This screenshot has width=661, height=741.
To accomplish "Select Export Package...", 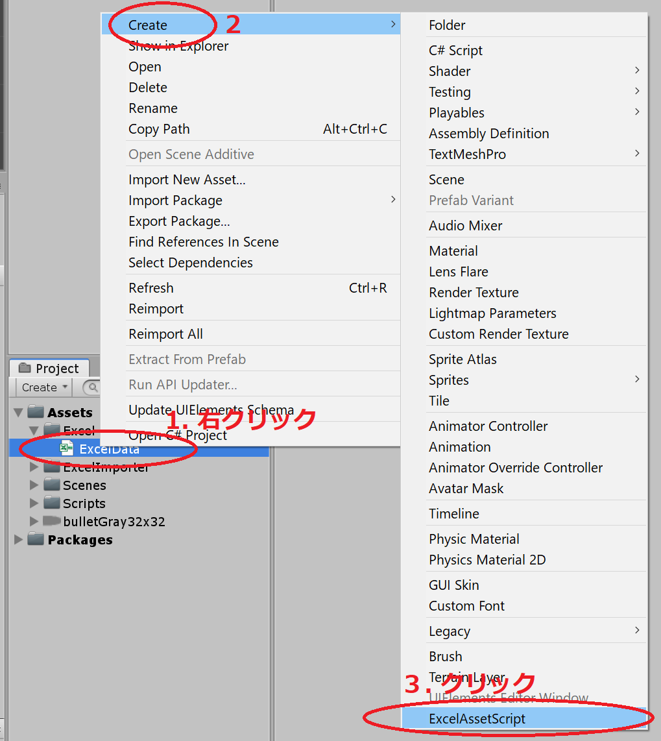I will point(251,221).
